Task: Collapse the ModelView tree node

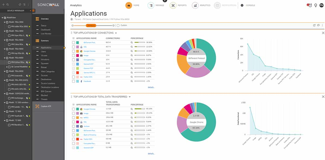Action: (x=2, y=18)
